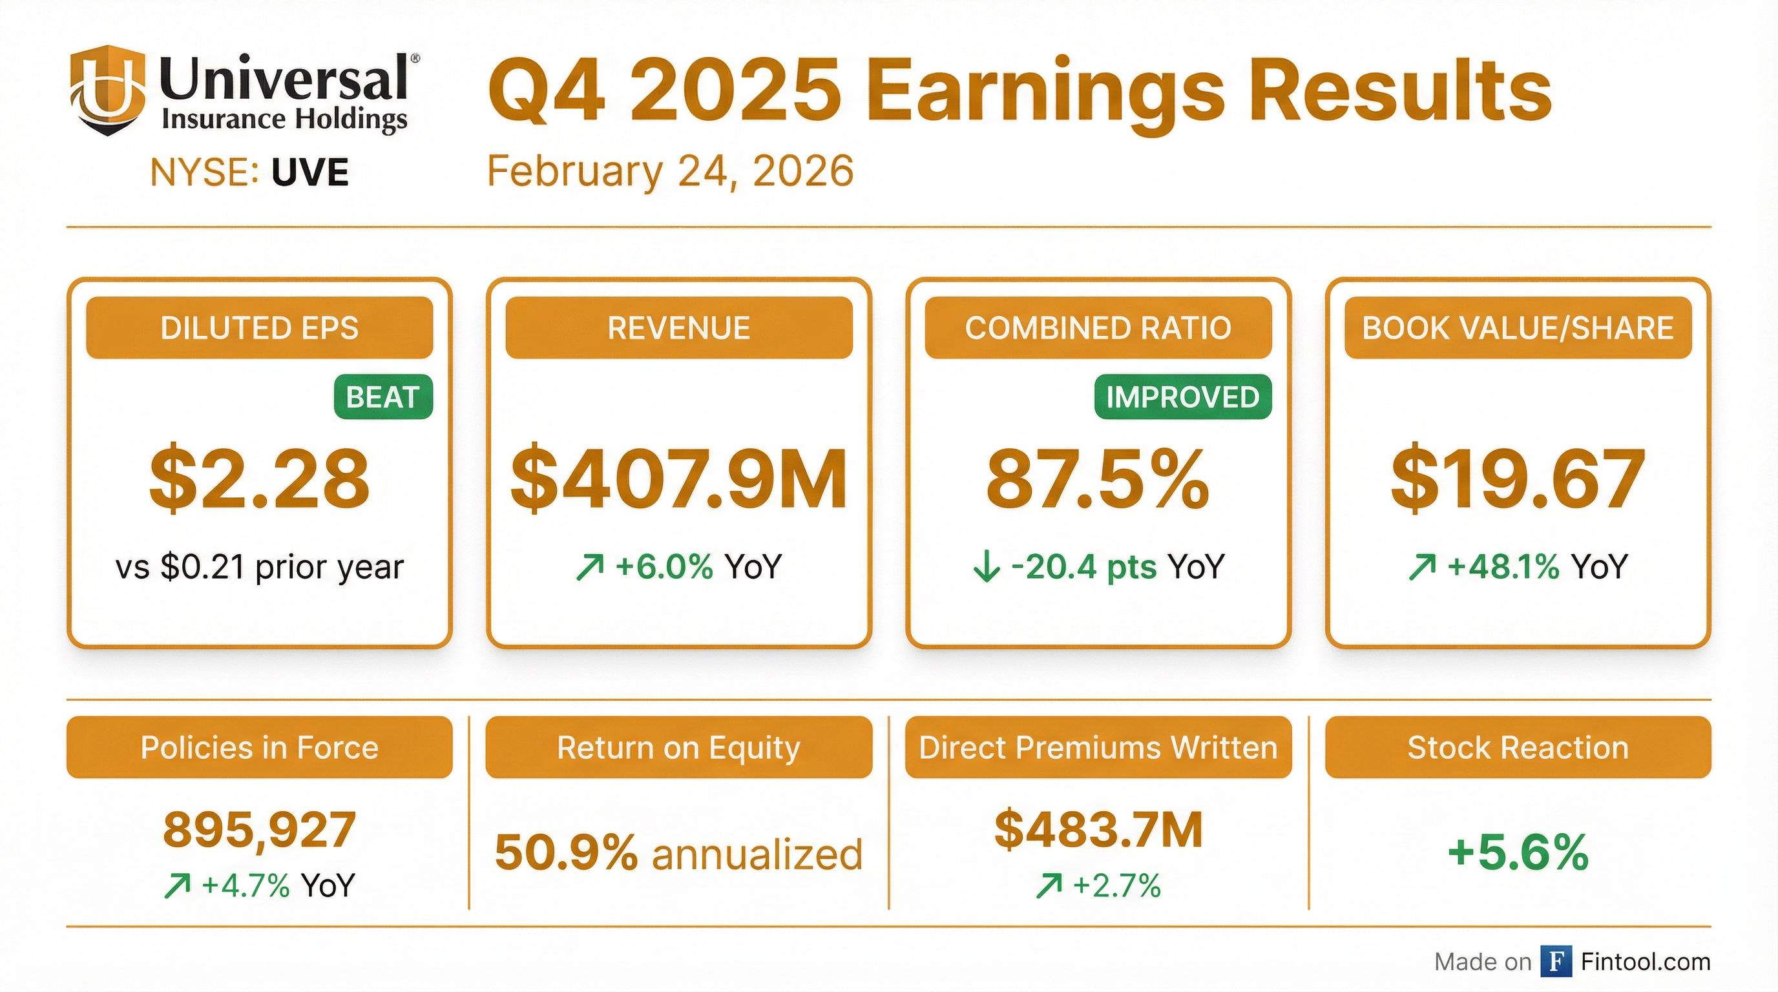Select the REVENUE header label
The height and width of the screenshot is (992, 1778).
pyautogui.click(x=678, y=328)
